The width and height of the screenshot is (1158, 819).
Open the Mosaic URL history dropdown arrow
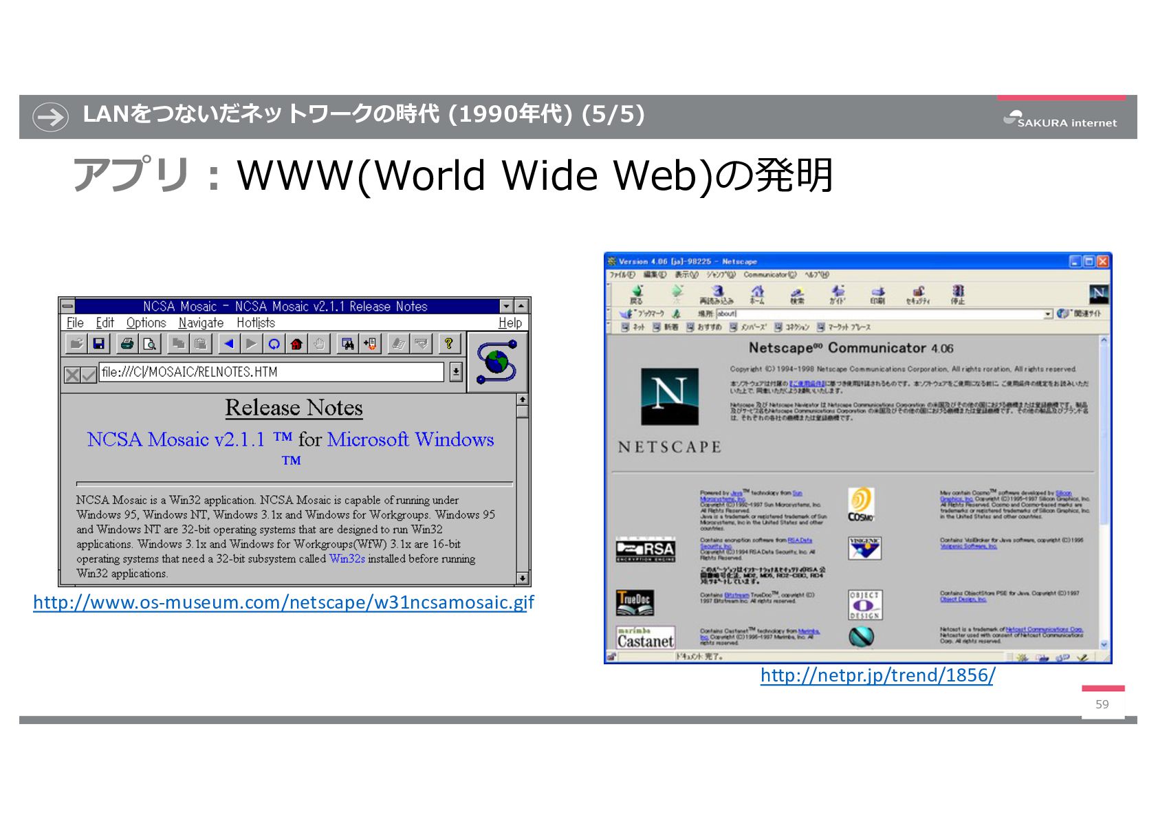455,372
